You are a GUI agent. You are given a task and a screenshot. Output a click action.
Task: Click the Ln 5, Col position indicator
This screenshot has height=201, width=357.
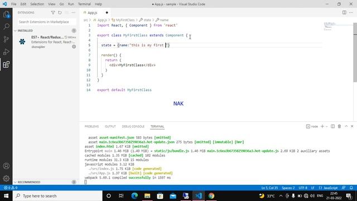(269, 188)
